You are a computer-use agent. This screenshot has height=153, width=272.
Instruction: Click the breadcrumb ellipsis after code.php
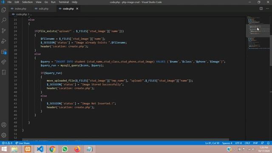tap(31, 14)
